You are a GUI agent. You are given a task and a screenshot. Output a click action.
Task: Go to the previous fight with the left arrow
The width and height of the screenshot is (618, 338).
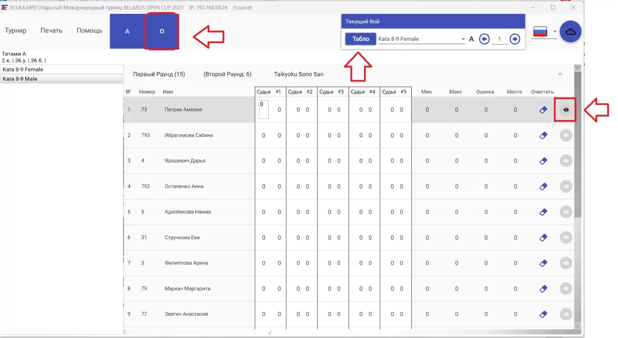point(485,39)
